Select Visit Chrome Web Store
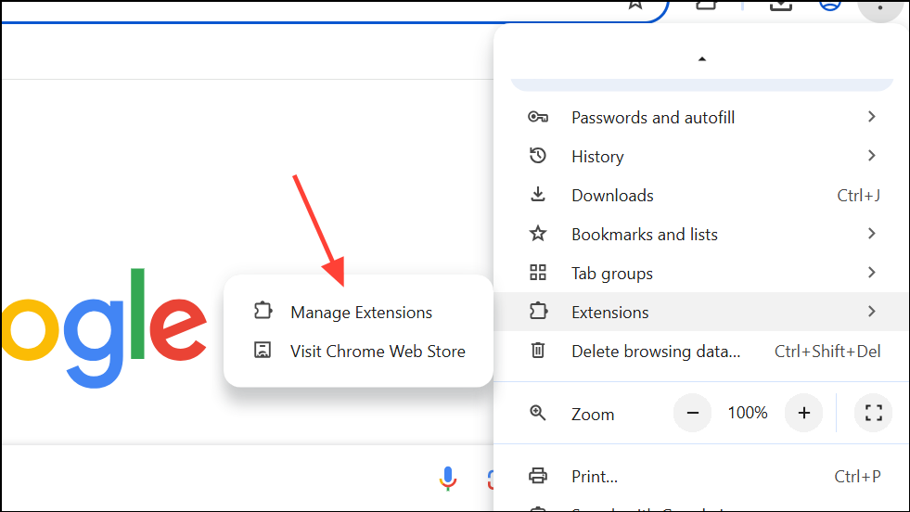Image resolution: width=910 pixels, height=512 pixels. click(378, 352)
